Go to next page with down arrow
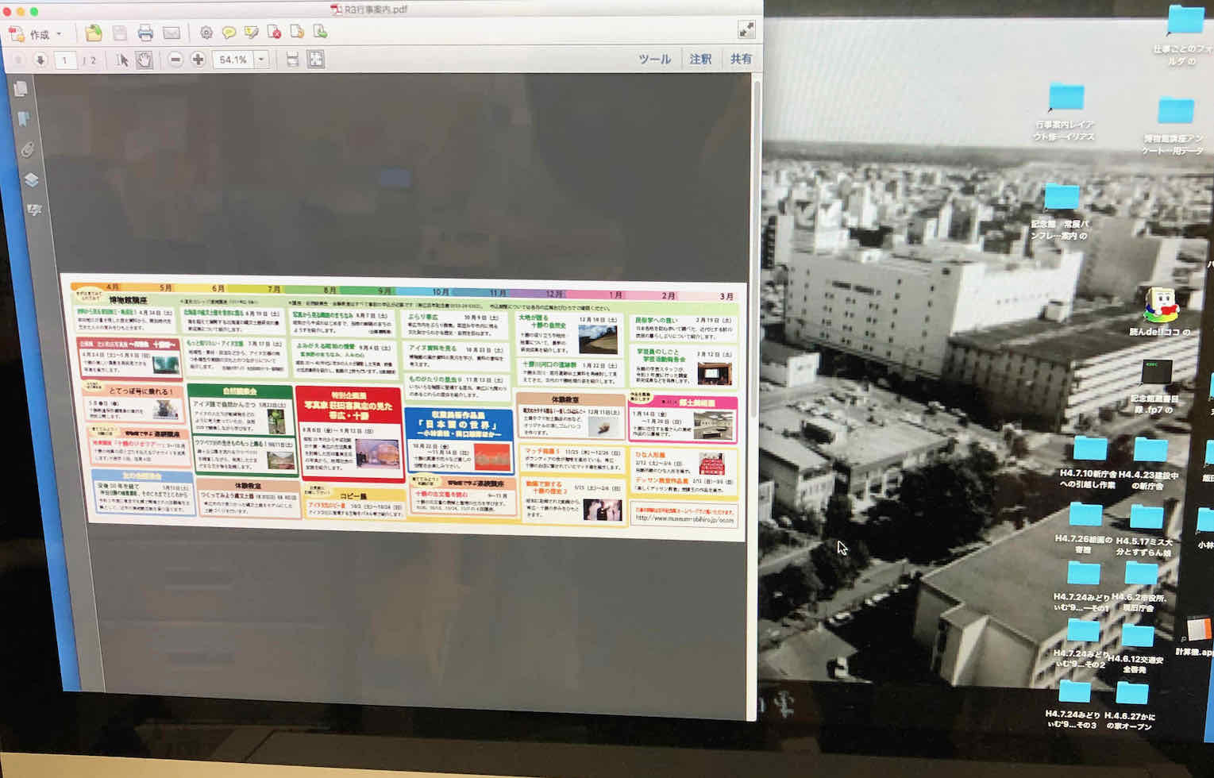The height and width of the screenshot is (778, 1214). pyautogui.click(x=40, y=60)
